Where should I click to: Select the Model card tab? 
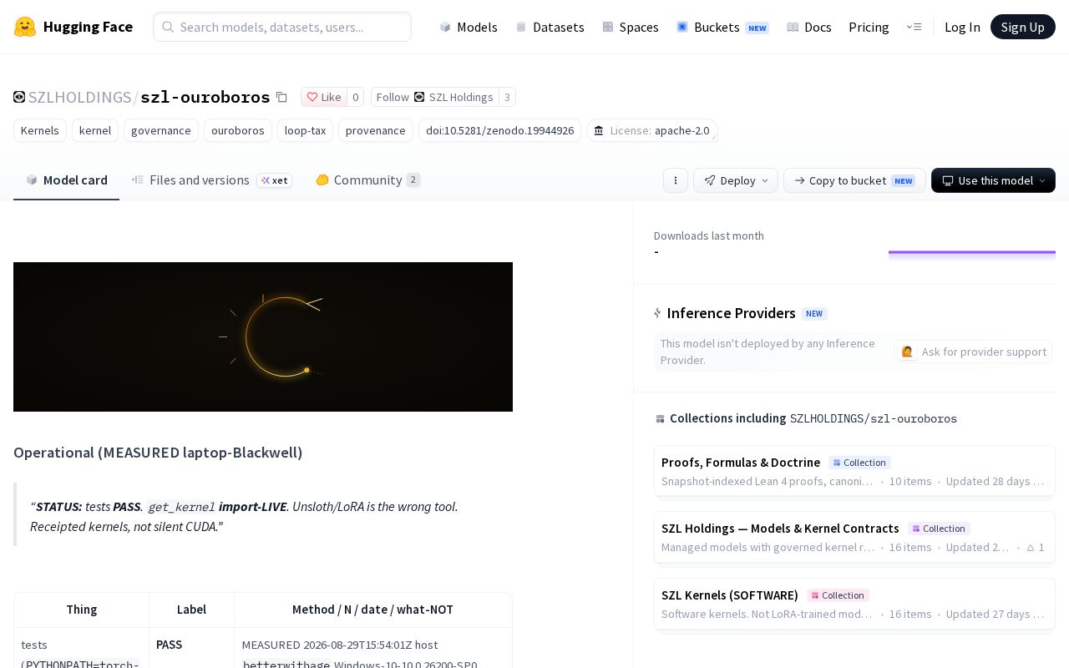67,180
